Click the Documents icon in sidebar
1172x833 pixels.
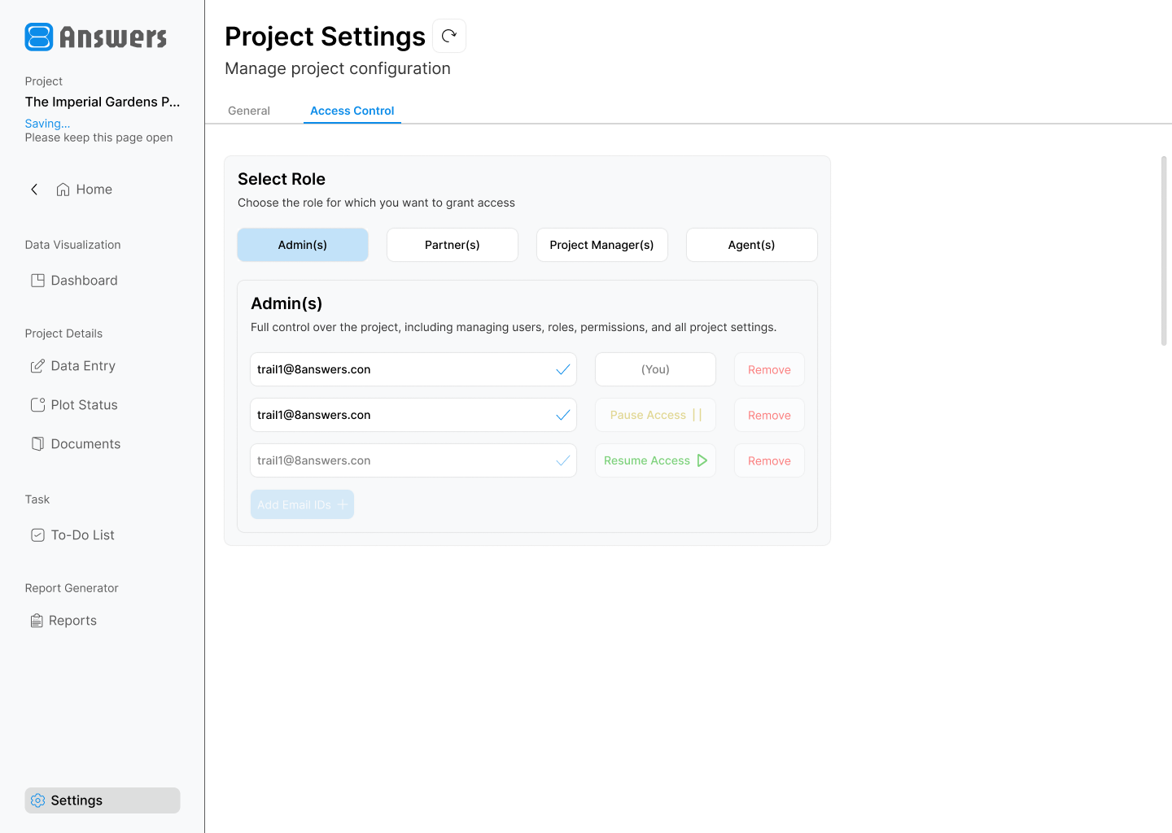37,444
